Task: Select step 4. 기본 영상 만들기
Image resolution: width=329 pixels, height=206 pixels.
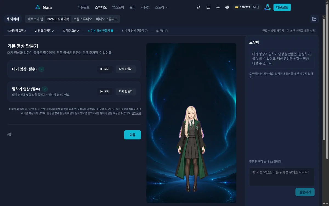Action: (100, 31)
